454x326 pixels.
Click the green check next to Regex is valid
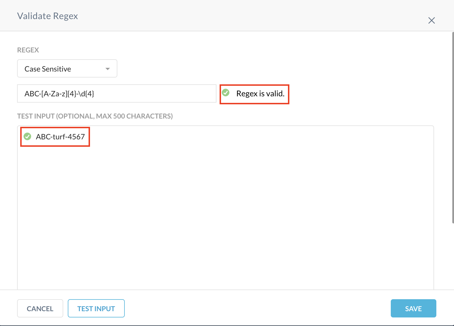point(226,93)
